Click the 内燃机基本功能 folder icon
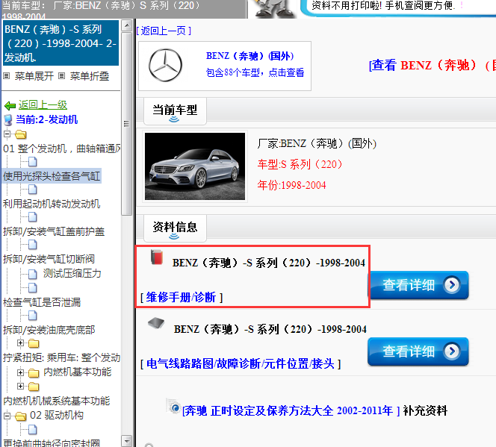 click(34, 373)
